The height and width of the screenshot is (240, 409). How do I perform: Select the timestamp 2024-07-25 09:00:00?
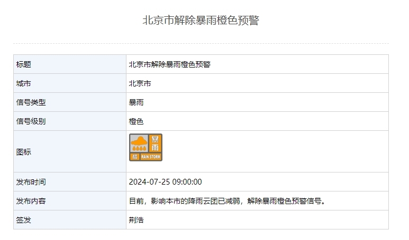[166, 182]
